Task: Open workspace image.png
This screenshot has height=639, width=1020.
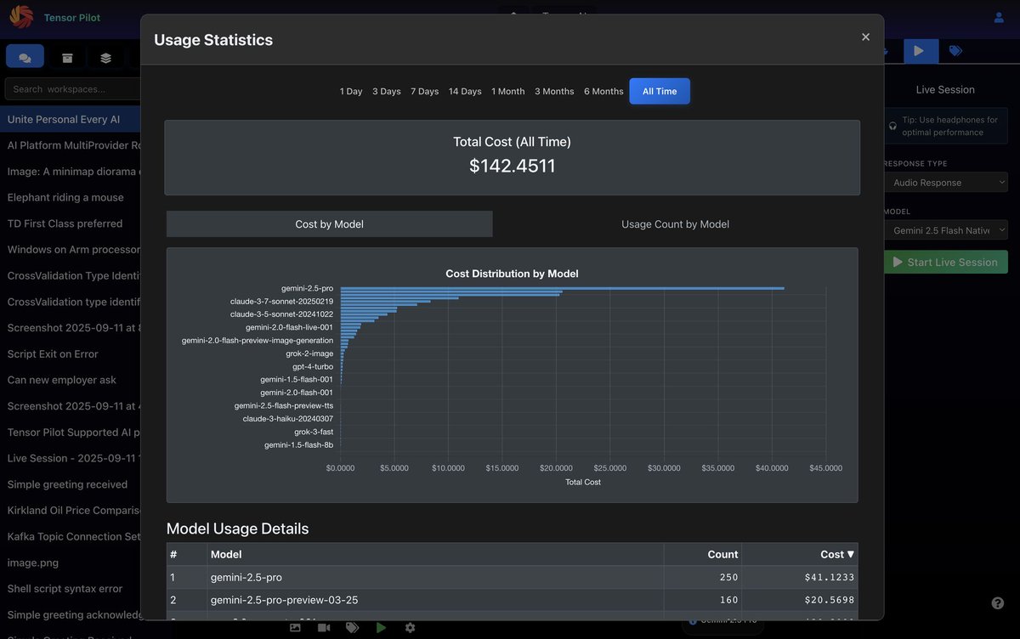Action: click(71, 563)
